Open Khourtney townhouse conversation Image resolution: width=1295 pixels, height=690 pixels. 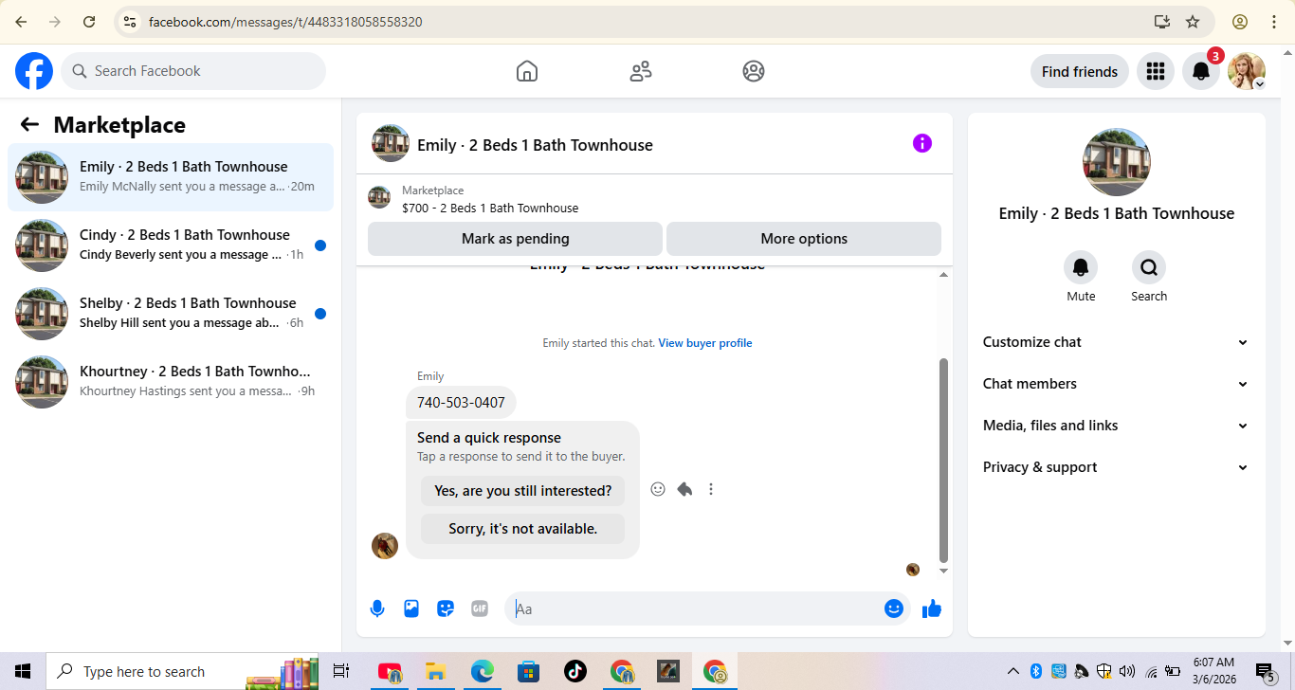click(171, 382)
